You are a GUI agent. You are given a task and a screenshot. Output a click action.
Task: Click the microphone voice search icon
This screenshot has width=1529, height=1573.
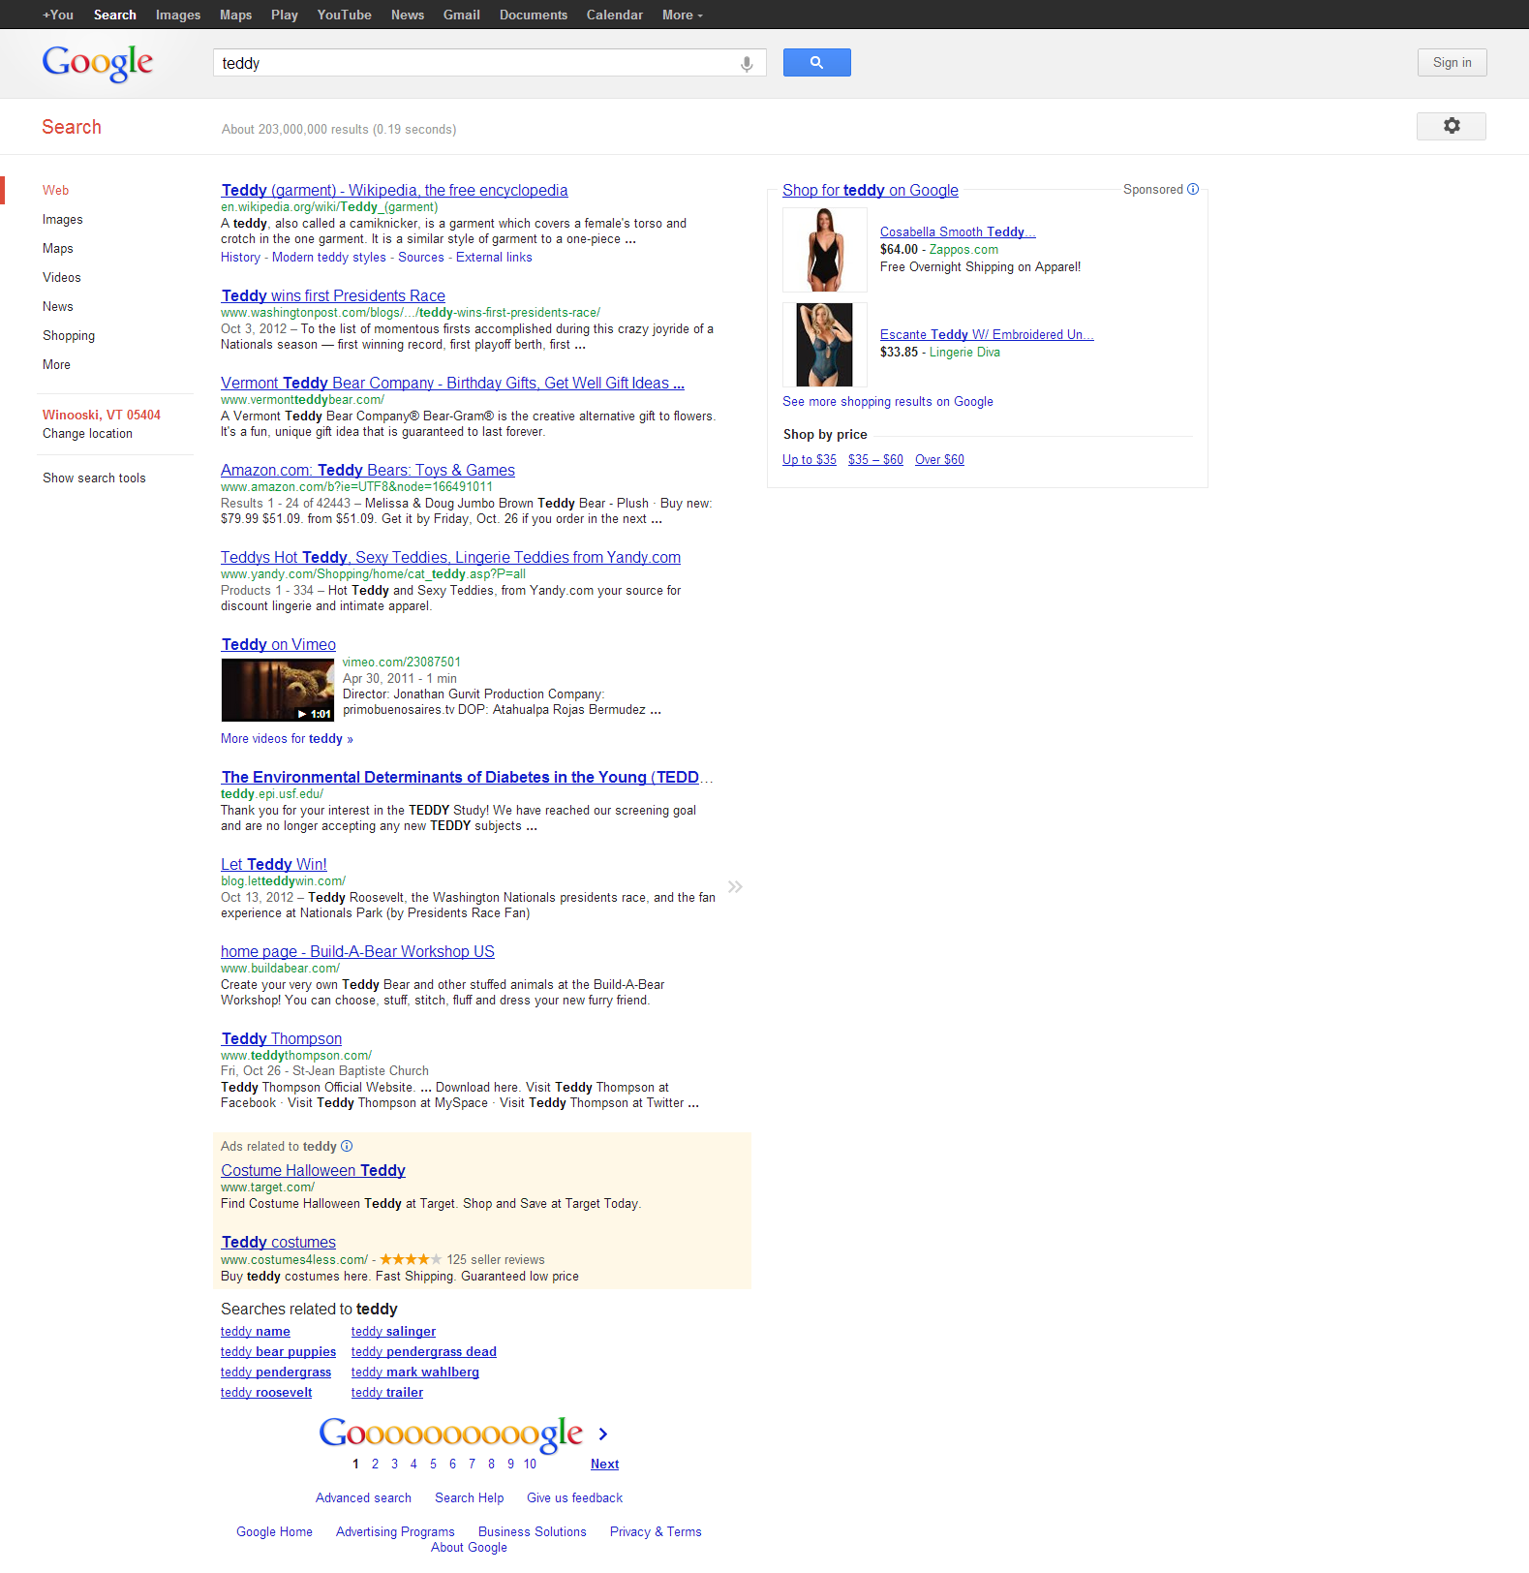(747, 64)
